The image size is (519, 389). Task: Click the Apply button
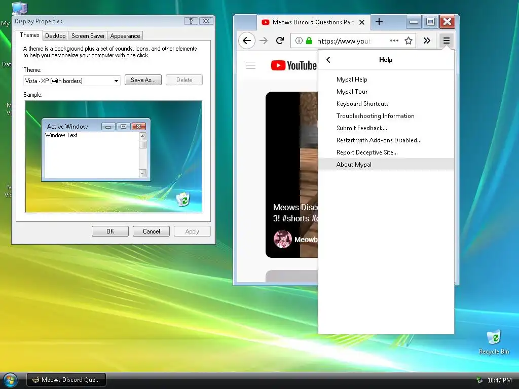(x=192, y=231)
